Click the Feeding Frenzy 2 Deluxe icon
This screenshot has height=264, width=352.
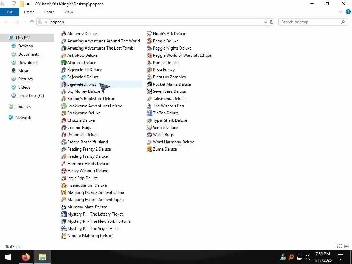pyautogui.click(x=64, y=149)
